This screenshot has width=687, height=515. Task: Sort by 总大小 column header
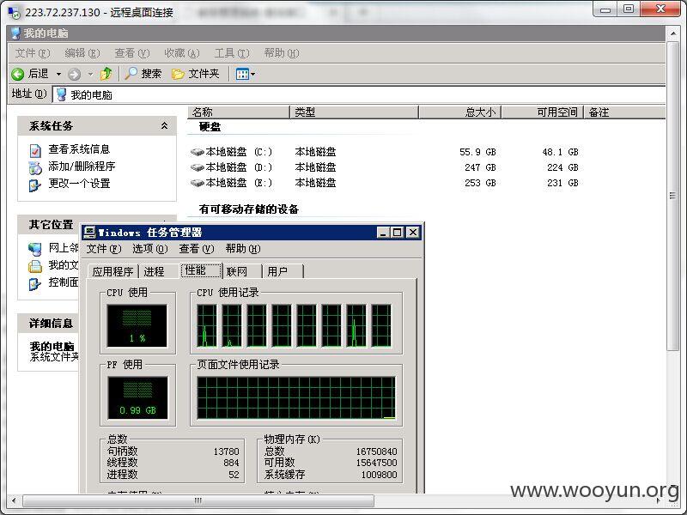click(x=459, y=112)
